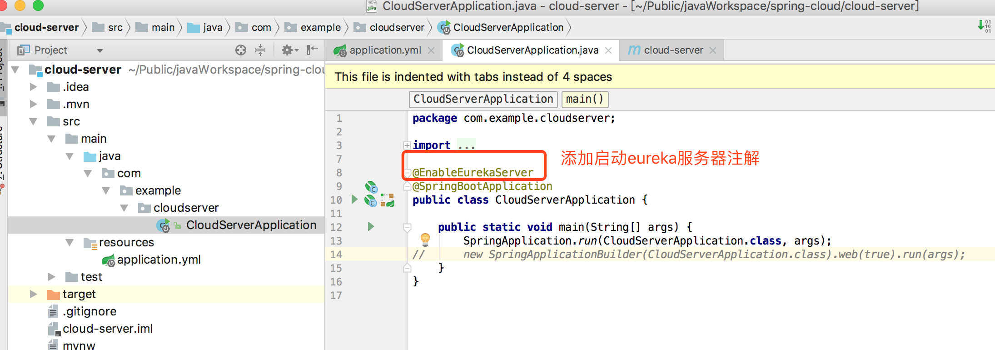Image resolution: width=995 pixels, height=350 pixels.
Task: Select the cloud-server.iml file
Action: (108, 329)
